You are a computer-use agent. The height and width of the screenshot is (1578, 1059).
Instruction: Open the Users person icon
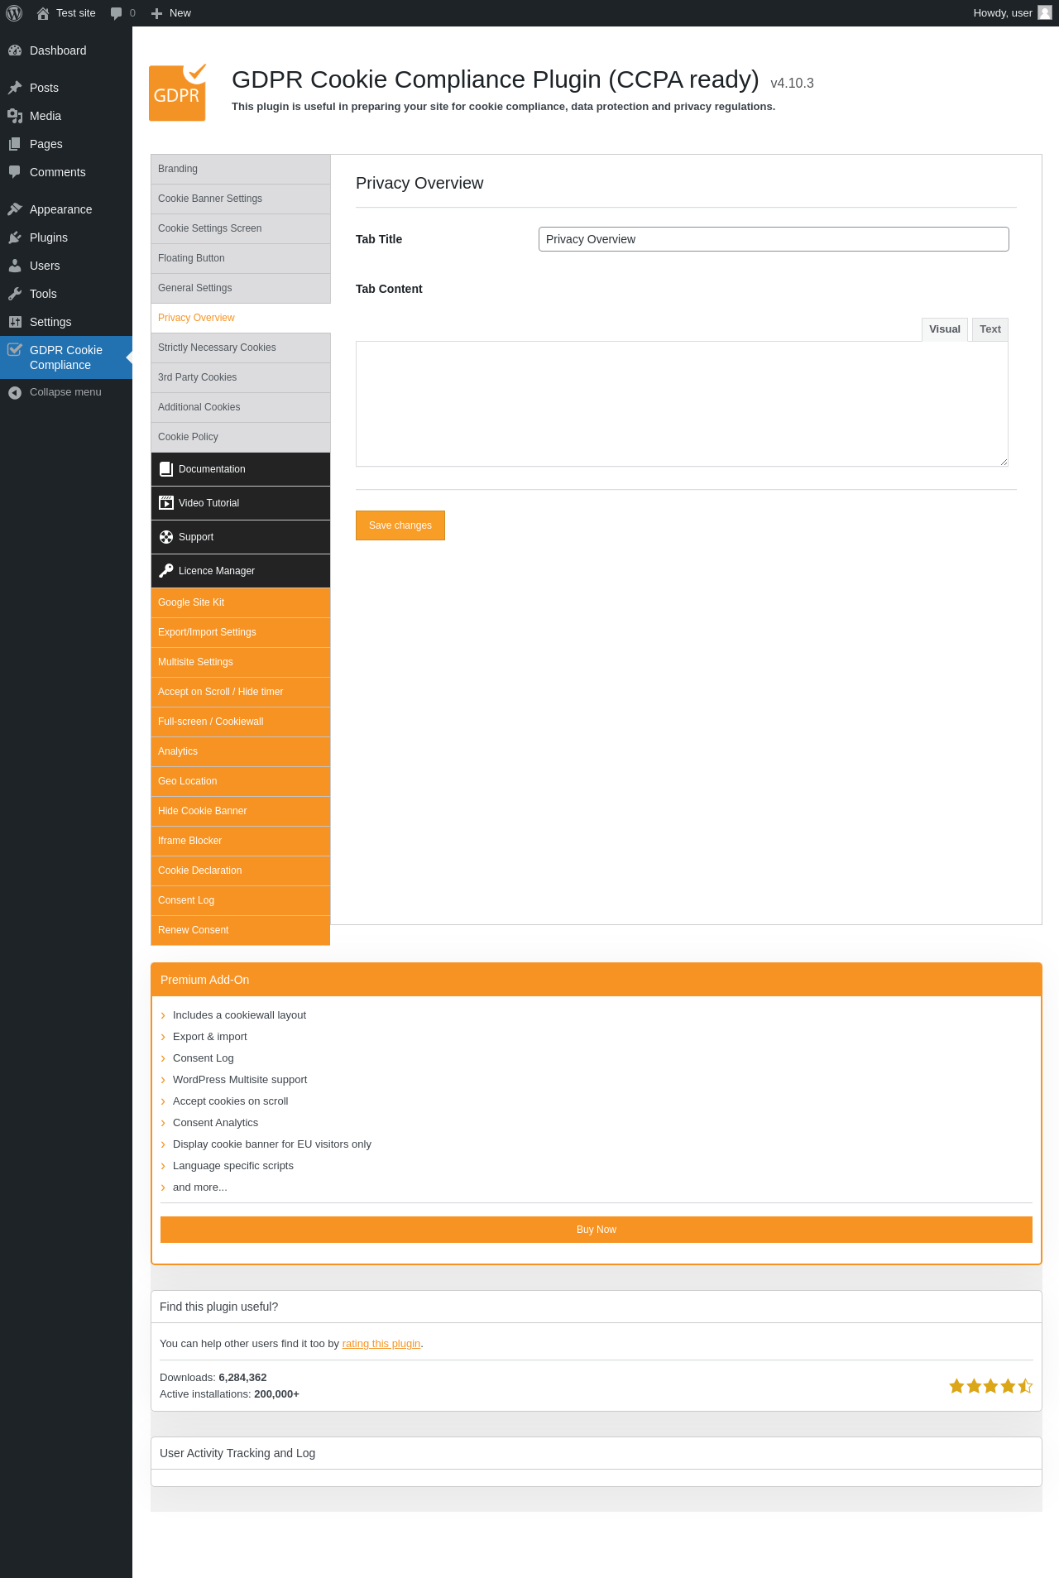[15, 266]
